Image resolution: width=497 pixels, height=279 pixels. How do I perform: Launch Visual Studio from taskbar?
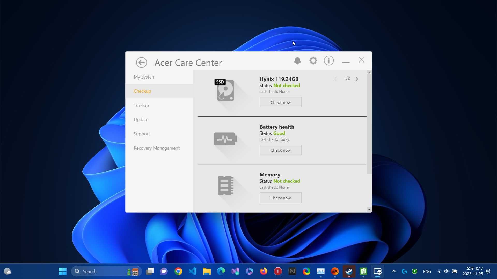[x=235, y=271]
